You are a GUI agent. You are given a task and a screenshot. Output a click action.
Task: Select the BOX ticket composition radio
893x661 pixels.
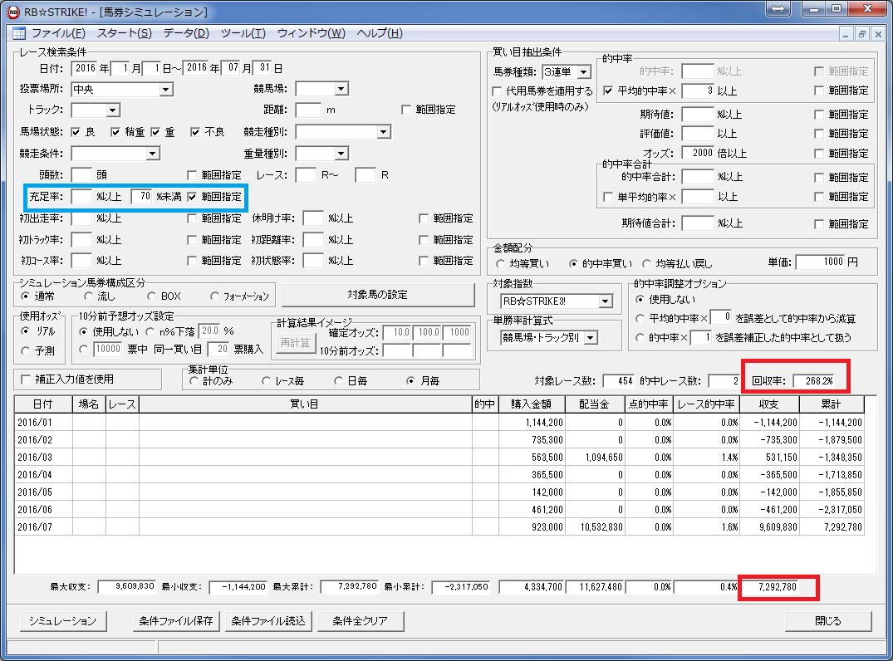pos(151,296)
